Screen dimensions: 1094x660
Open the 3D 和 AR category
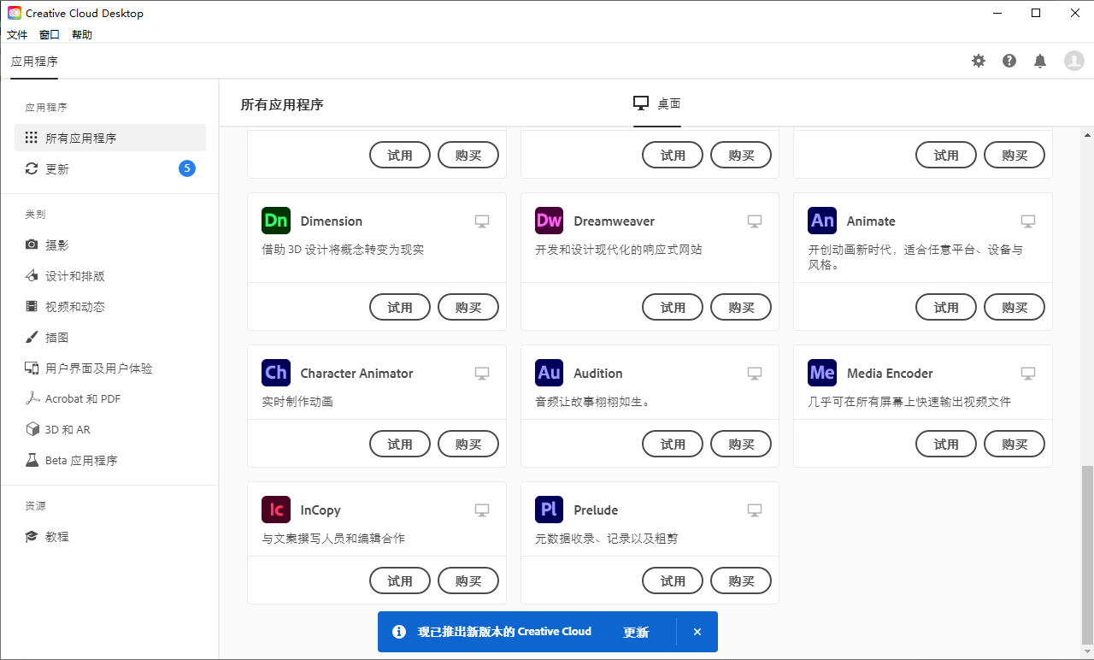110,429
